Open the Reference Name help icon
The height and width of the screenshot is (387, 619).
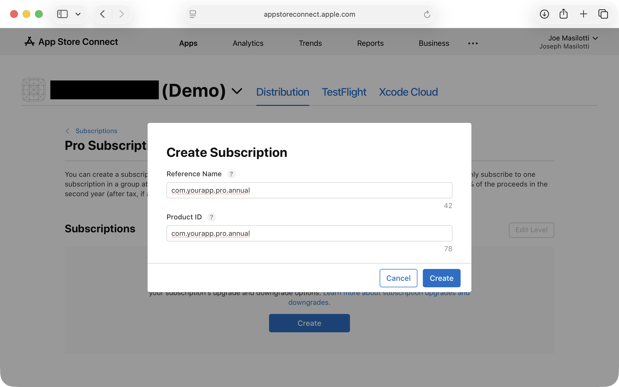[x=231, y=174]
